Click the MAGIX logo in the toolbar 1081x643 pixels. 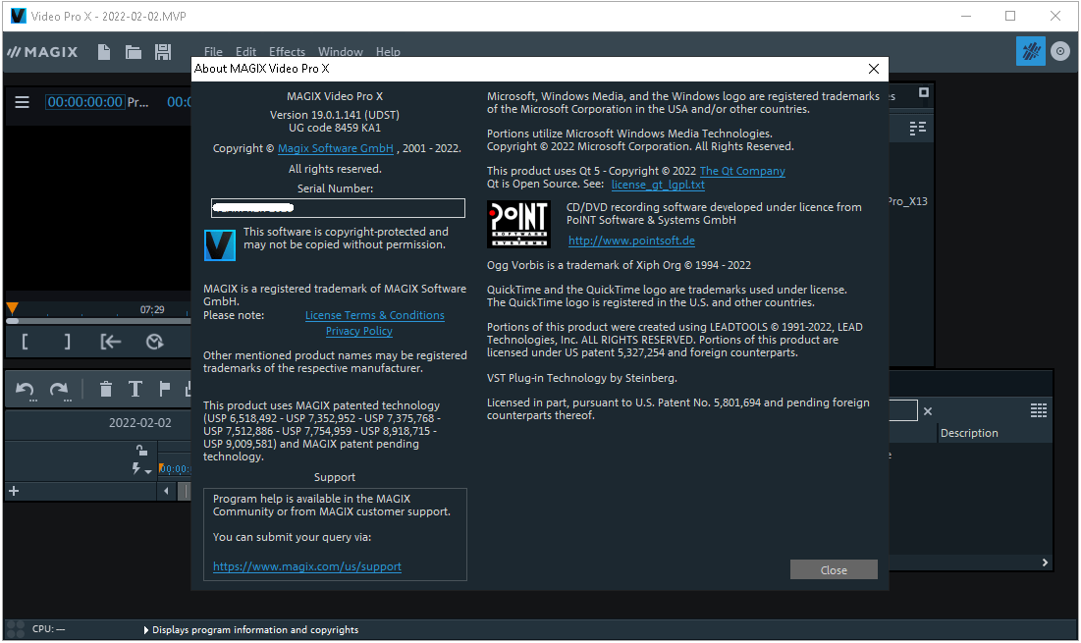43,52
